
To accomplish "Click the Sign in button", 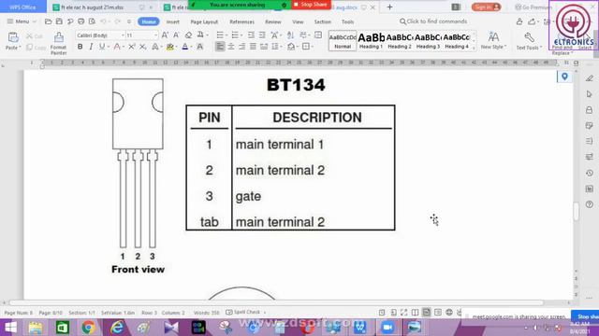I will (x=486, y=7).
